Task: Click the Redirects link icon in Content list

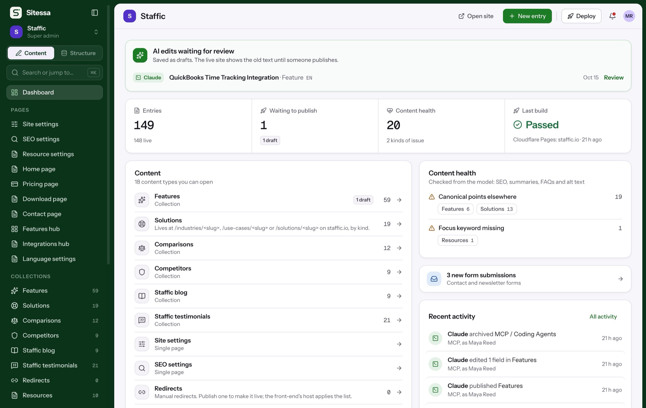Action: click(142, 392)
